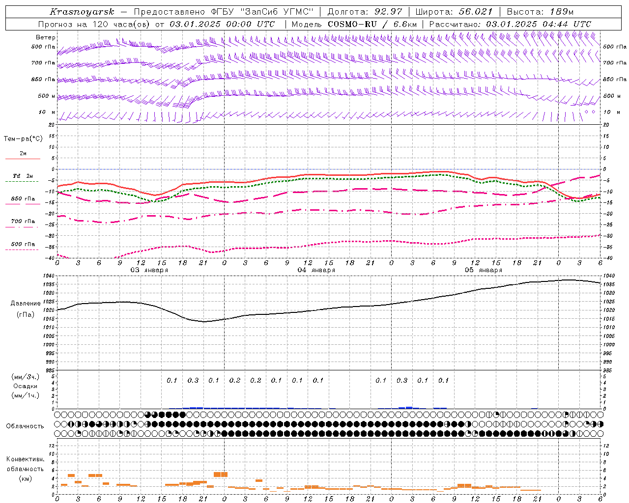Select the Модель COSMO-RU / 6.6км text

point(354,24)
